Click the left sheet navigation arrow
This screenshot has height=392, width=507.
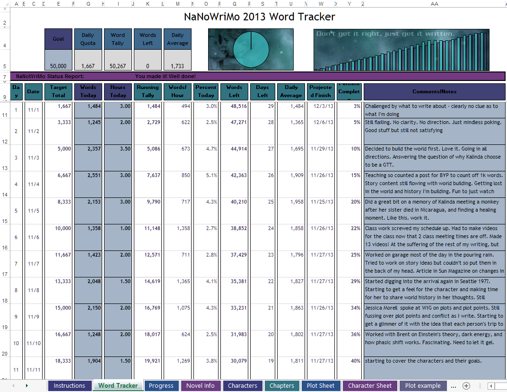[x=13, y=385]
